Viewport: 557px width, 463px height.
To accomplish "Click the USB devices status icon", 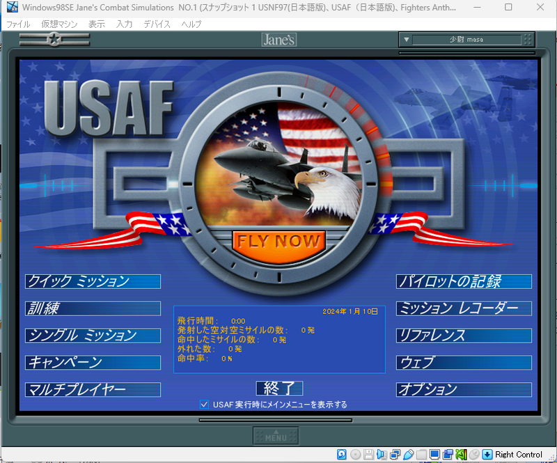I will click(x=408, y=454).
